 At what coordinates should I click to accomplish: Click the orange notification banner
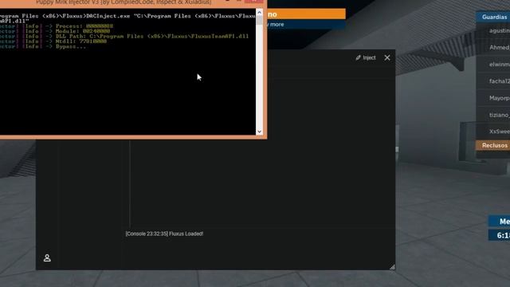point(306,14)
